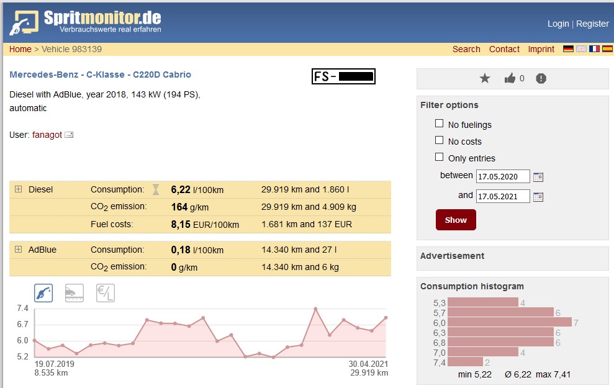Switch language using the German flag
This screenshot has height=388, width=614.
[568, 49]
